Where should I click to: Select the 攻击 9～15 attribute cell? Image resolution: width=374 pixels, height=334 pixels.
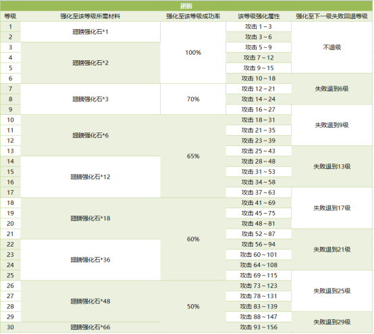pyautogui.click(x=259, y=68)
